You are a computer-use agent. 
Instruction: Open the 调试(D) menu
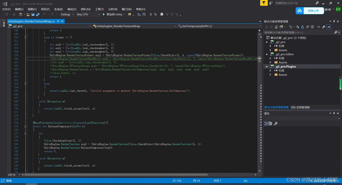pyautogui.click(x=72, y=9)
